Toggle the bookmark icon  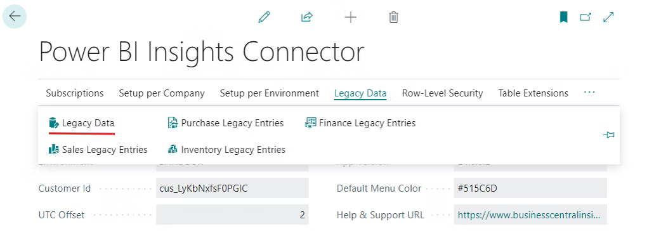[563, 17]
